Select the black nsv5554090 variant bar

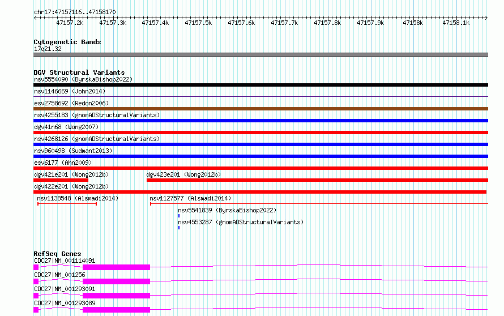click(x=260, y=85)
